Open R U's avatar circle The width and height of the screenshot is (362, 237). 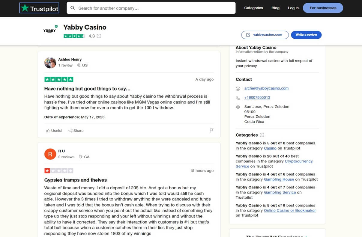pos(50,154)
